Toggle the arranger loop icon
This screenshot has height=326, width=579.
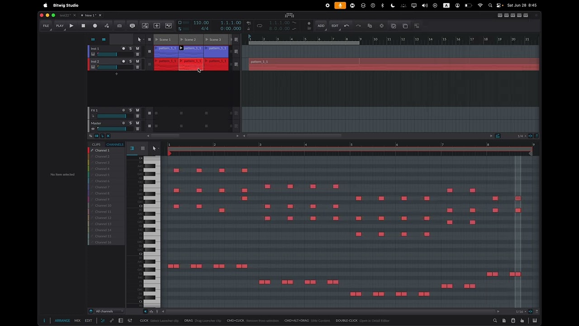coord(260,26)
